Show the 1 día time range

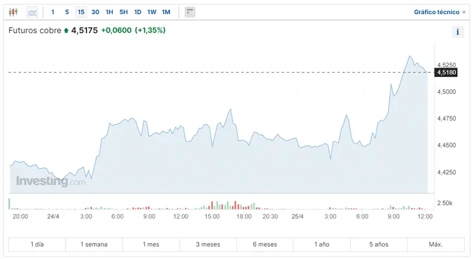[x=37, y=244]
